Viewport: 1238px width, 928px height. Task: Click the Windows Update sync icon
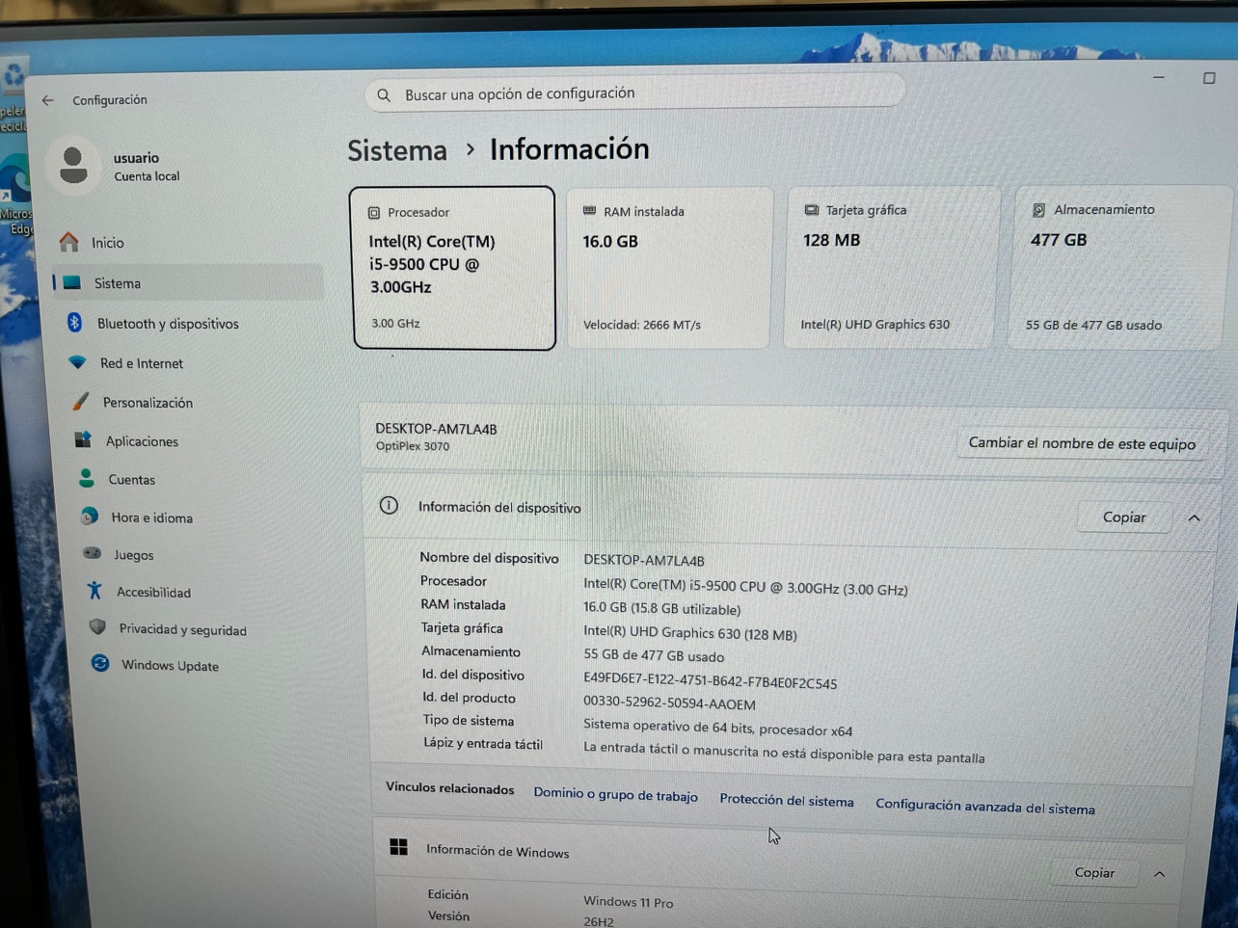click(100, 664)
